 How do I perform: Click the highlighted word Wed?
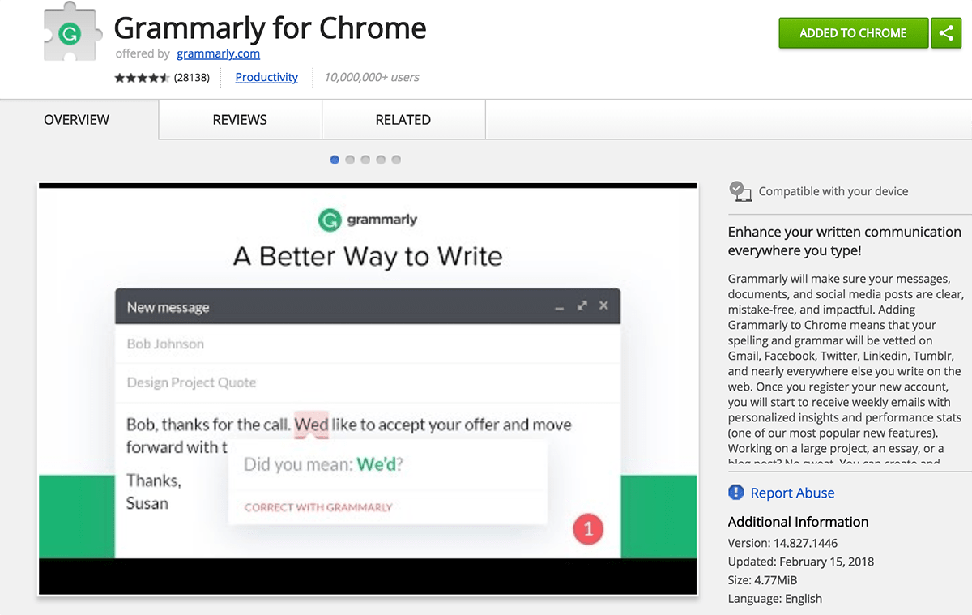click(x=312, y=425)
